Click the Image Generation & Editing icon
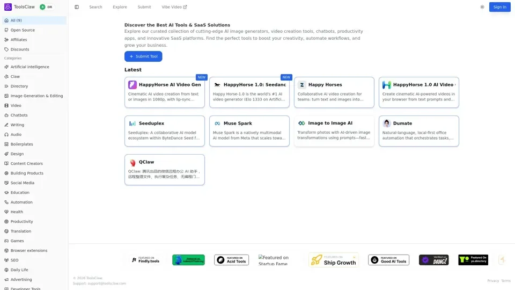This screenshot has height=290, width=515. 6,96
